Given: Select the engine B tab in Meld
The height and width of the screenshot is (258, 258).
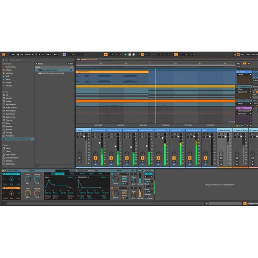Looking at the screenshot, I should coord(77,171).
